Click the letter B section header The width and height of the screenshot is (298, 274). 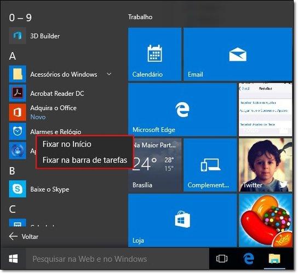point(12,171)
